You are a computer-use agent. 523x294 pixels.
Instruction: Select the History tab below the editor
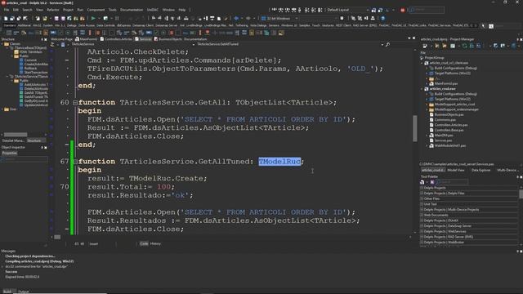(x=155, y=243)
